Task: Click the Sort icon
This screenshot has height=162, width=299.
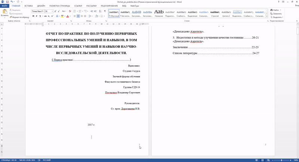Action: click(x=100, y=11)
